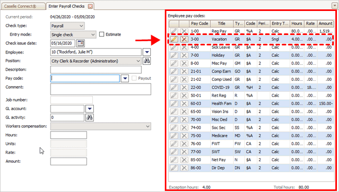Sort by the Rate column header
This screenshot has height=192, width=339.
310,23
